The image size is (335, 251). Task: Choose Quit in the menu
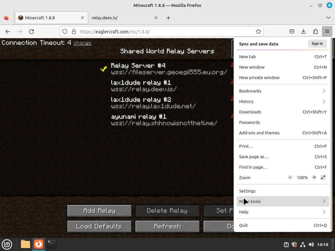[283, 225]
